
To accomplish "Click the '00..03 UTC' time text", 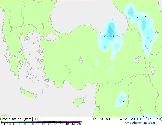I will [x=134, y=119].
